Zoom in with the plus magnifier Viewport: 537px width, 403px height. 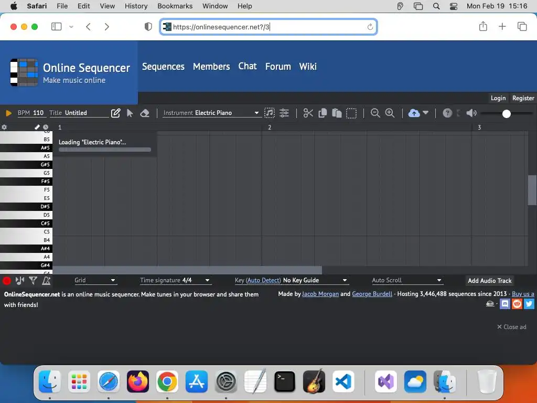pos(390,113)
